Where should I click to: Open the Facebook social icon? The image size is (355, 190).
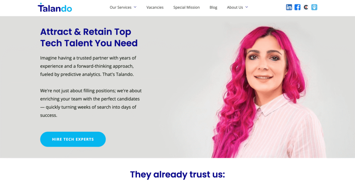point(297,7)
